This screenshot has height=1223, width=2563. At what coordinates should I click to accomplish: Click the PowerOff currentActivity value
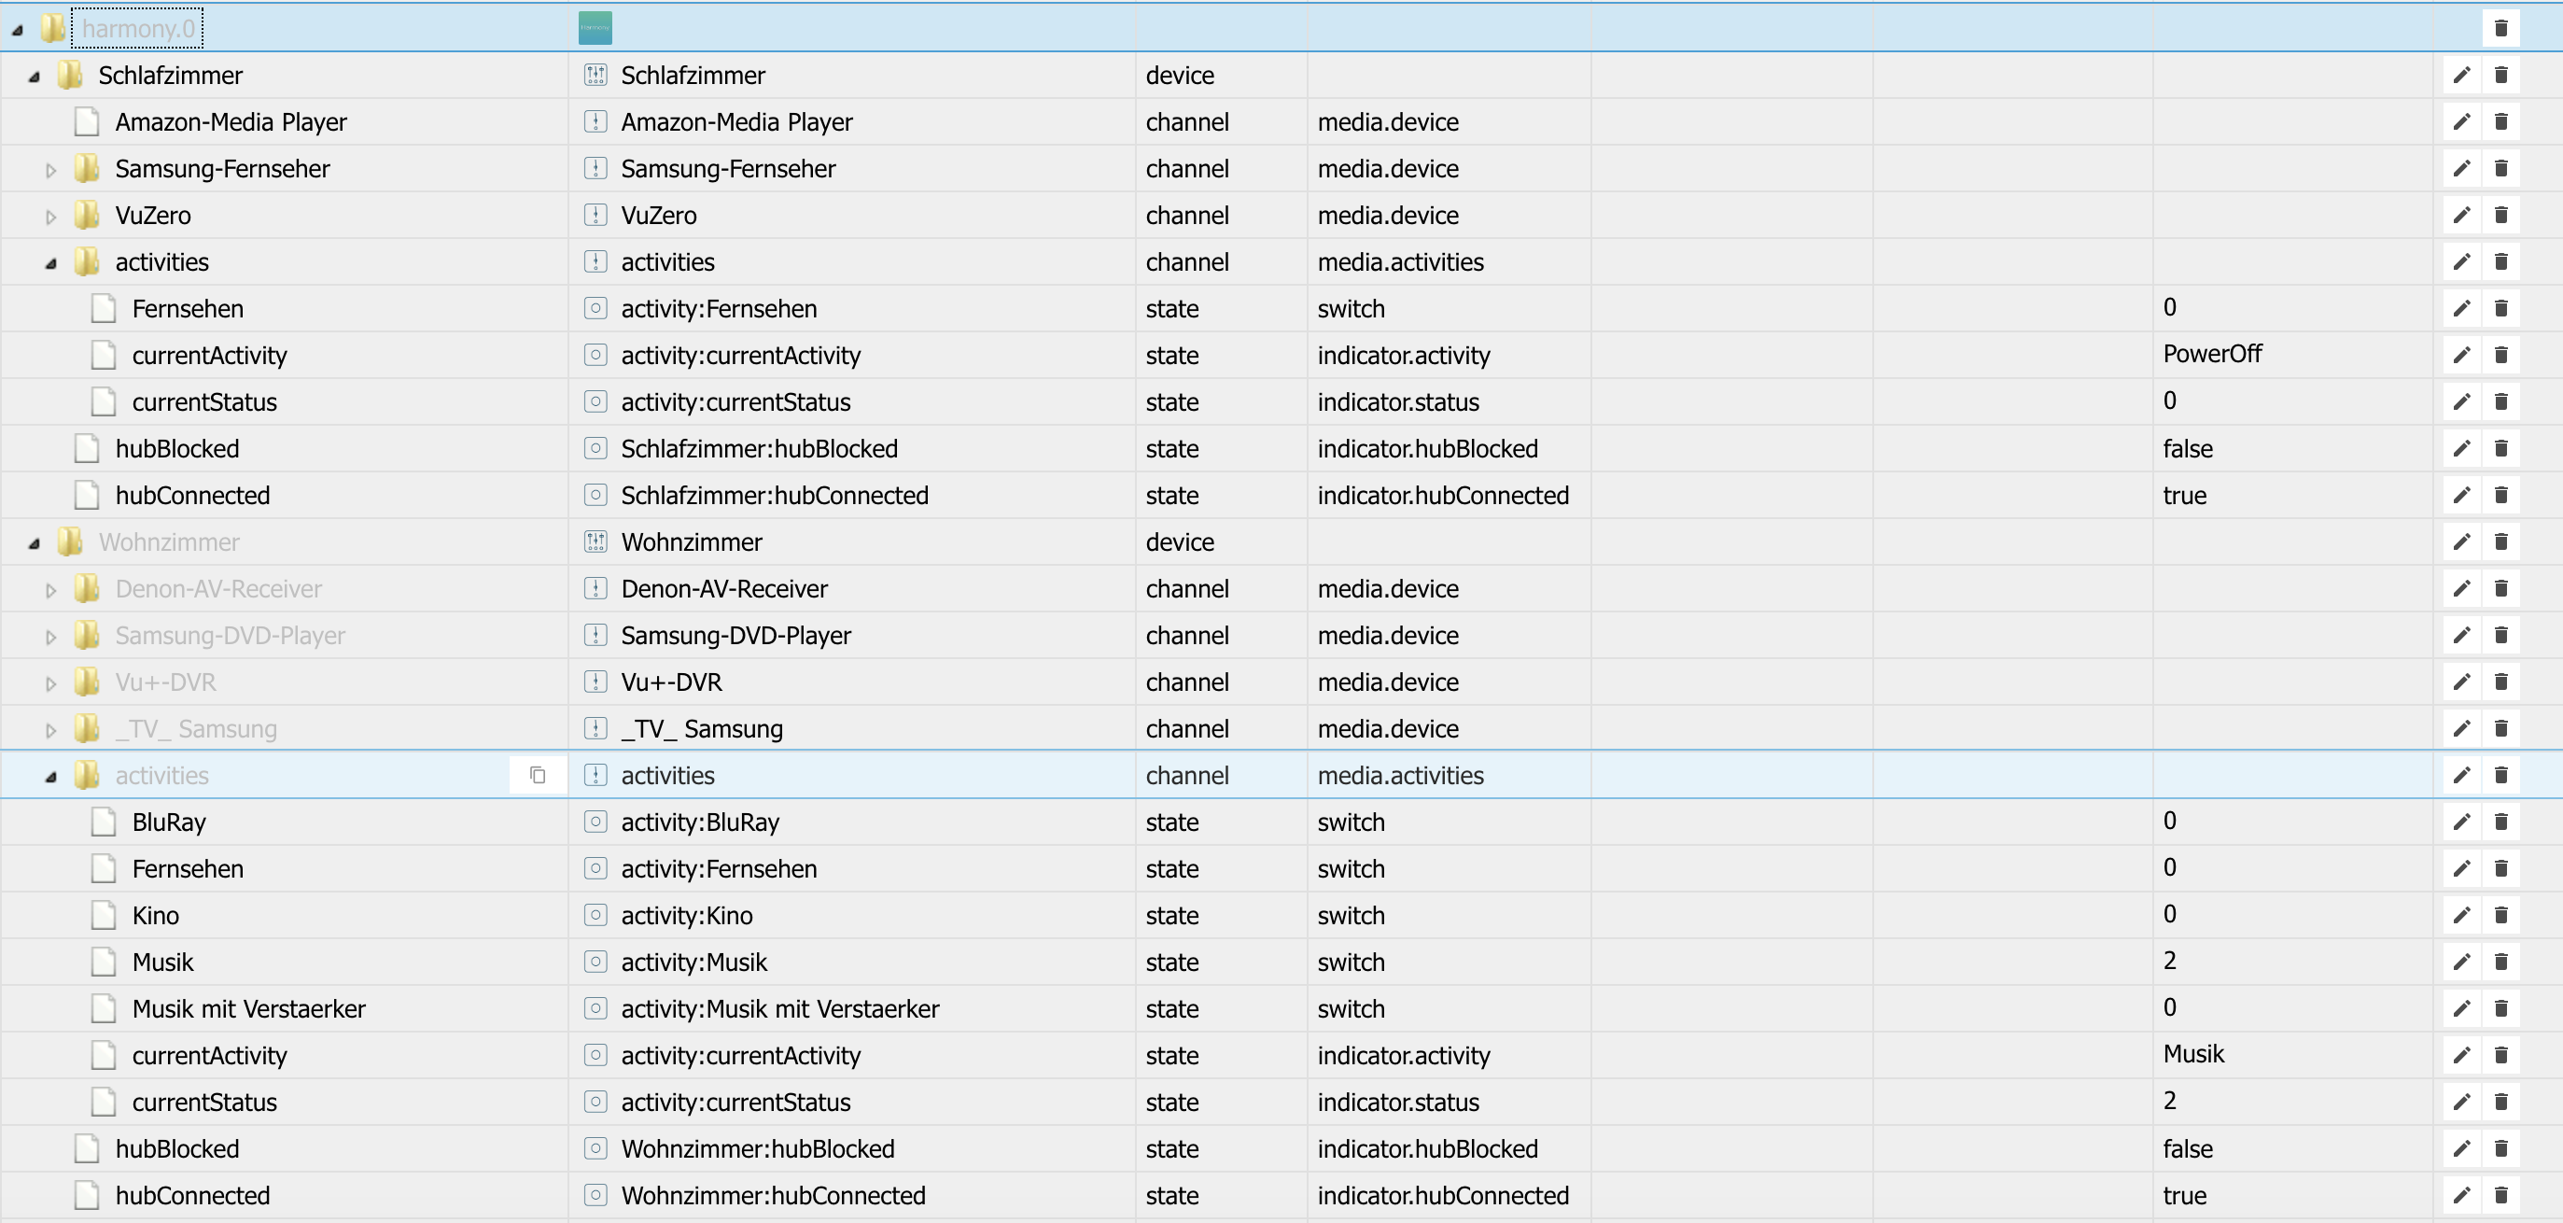pos(2211,353)
